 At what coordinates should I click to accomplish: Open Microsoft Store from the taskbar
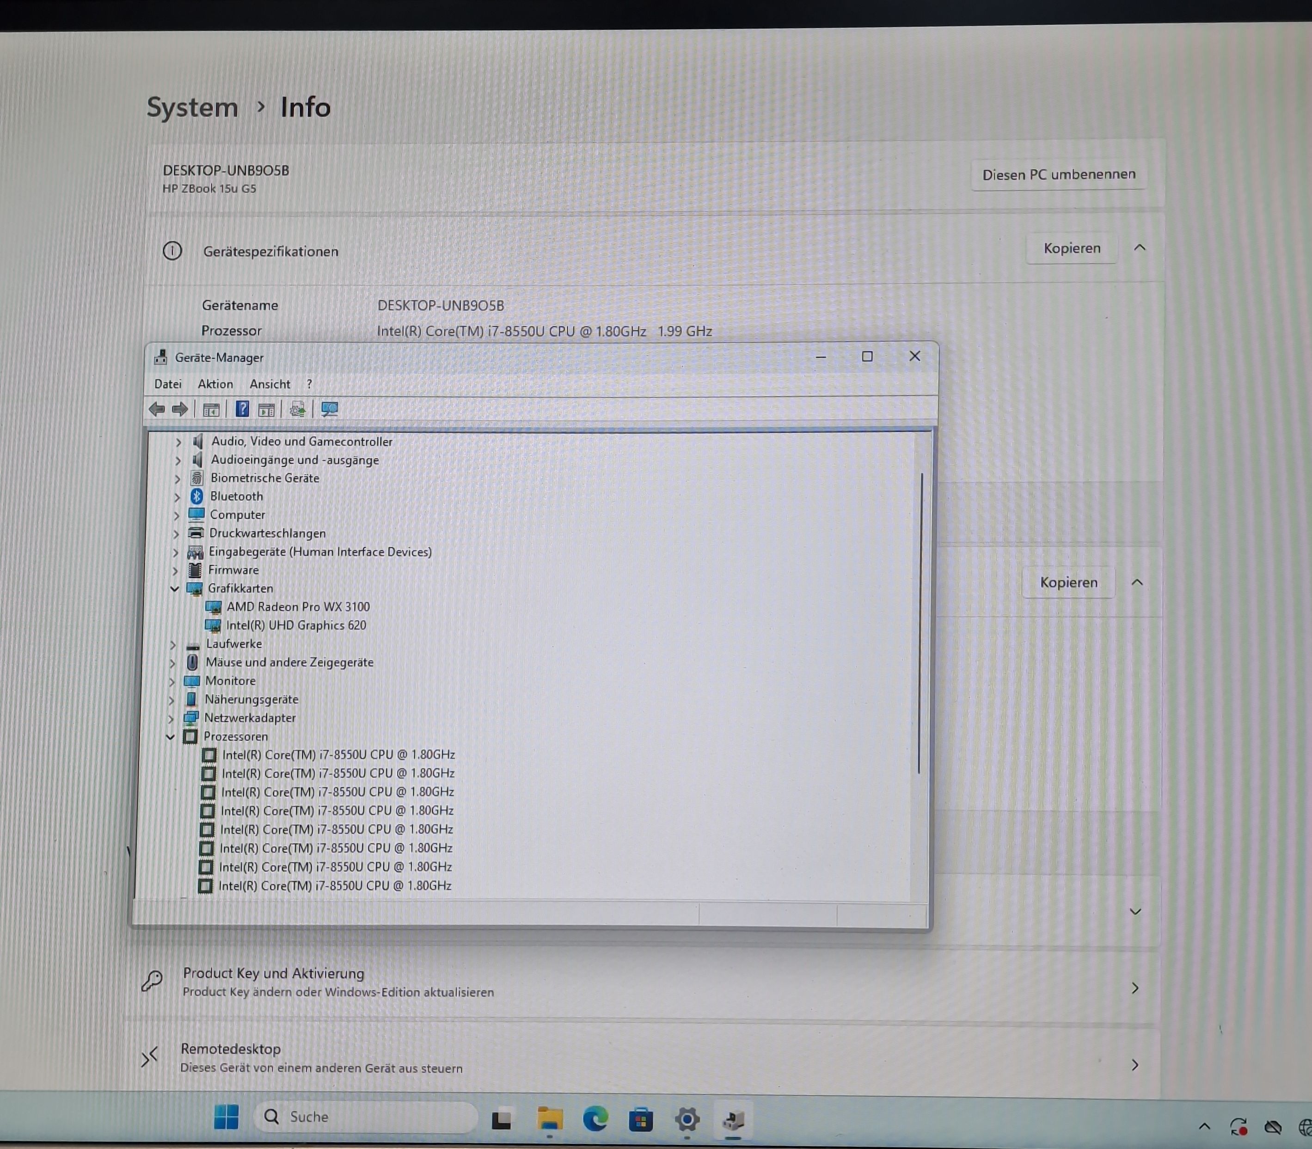(x=640, y=1120)
